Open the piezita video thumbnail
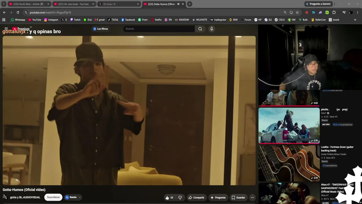 [x=289, y=126]
